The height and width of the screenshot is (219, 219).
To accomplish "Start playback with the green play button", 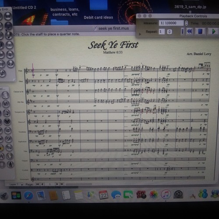I will tap(213, 32).
